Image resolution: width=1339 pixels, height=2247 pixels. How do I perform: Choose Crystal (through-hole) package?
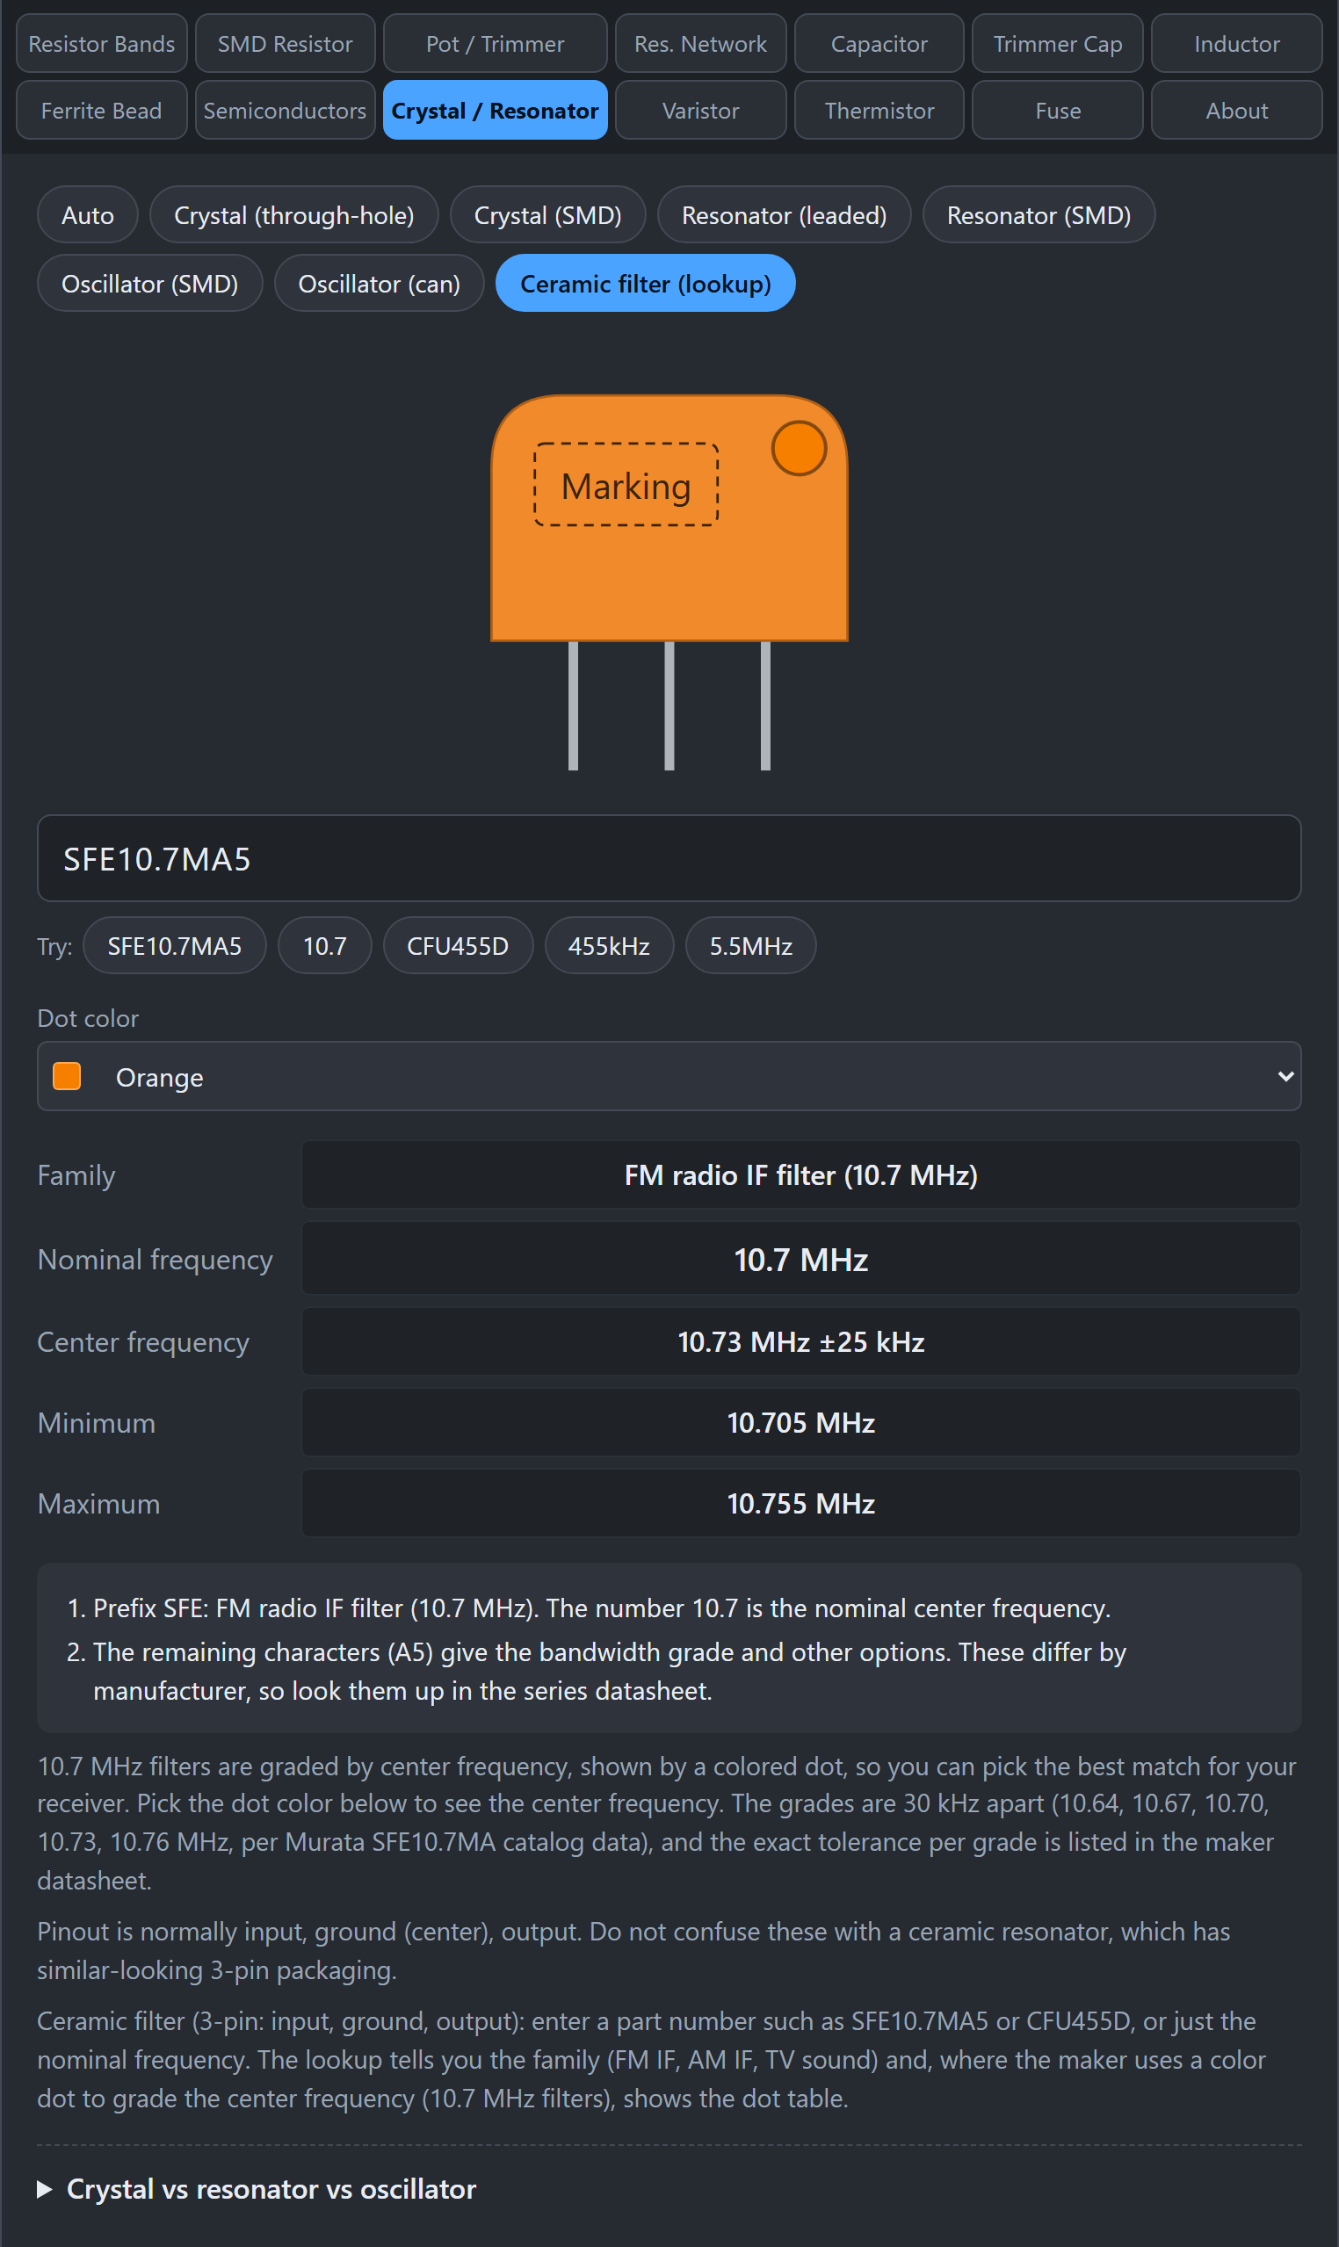(x=294, y=214)
